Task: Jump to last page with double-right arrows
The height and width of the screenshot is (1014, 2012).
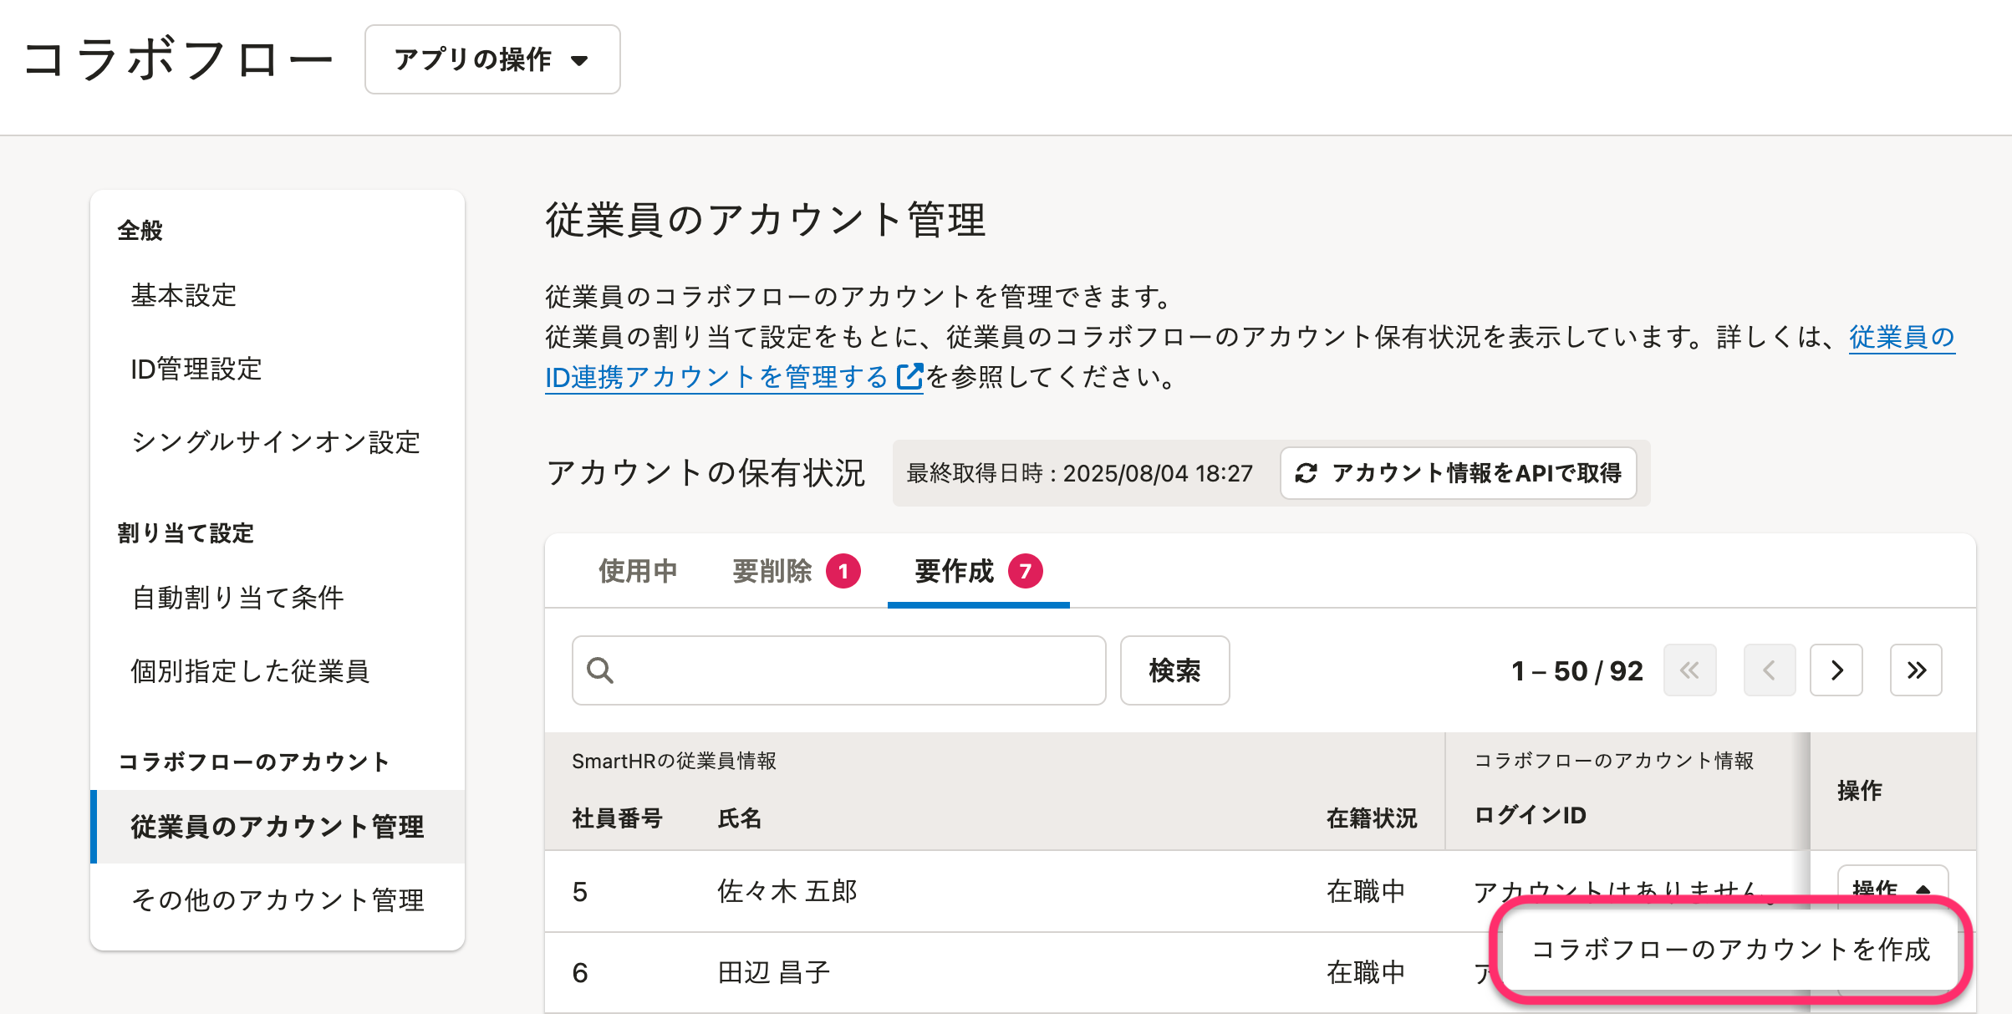Action: [1916, 670]
